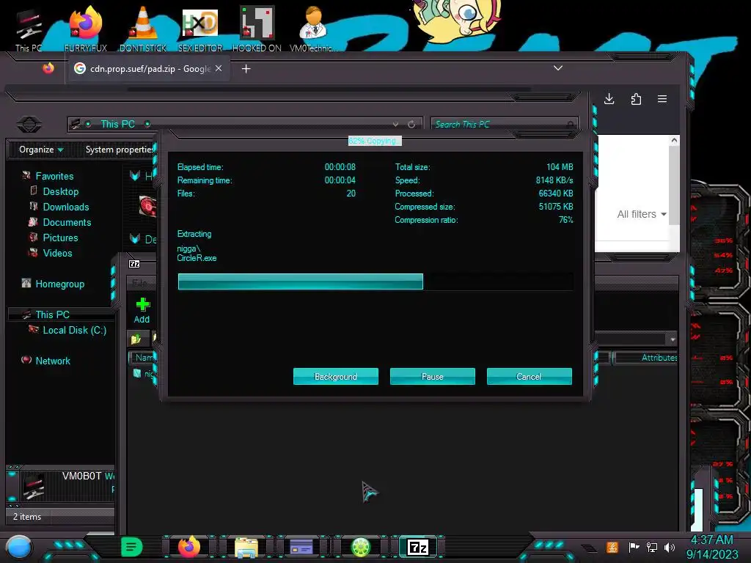Select Documents in the navigation pane
Viewport: 751px width, 563px height.
pos(67,222)
